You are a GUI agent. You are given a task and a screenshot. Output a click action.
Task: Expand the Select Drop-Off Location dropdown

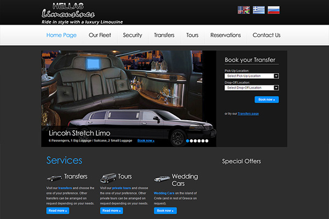pyautogui.click(x=252, y=88)
